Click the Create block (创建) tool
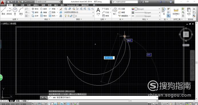This screenshot has width=198, height=105. pyautogui.click(x=122, y=9)
